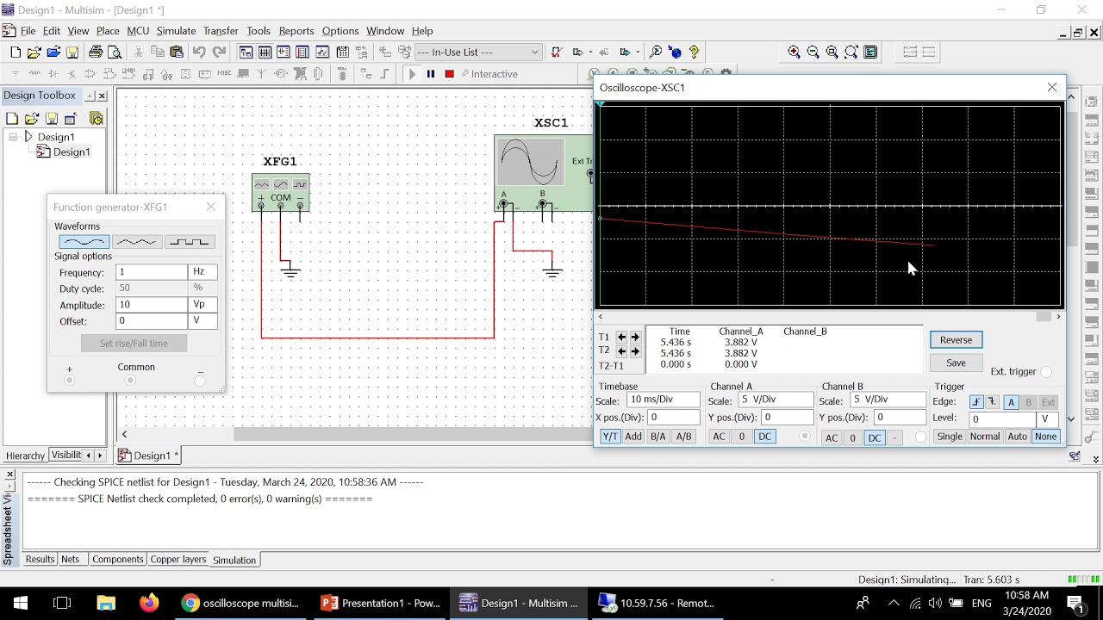Open the offset unit V dropdown
This screenshot has width=1103, height=620.
tap(203, 321)
